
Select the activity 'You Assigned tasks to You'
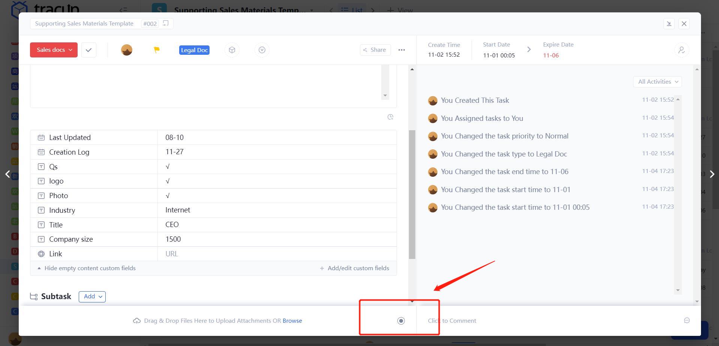pos(482,119)
